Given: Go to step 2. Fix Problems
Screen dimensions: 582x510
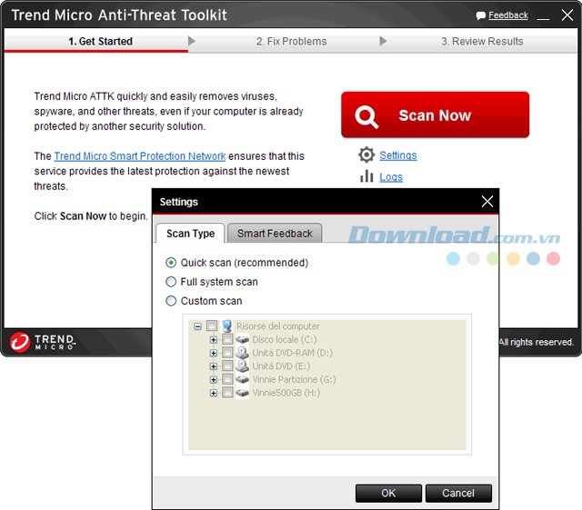Looking at the screenshot, I should coord(291,41).
